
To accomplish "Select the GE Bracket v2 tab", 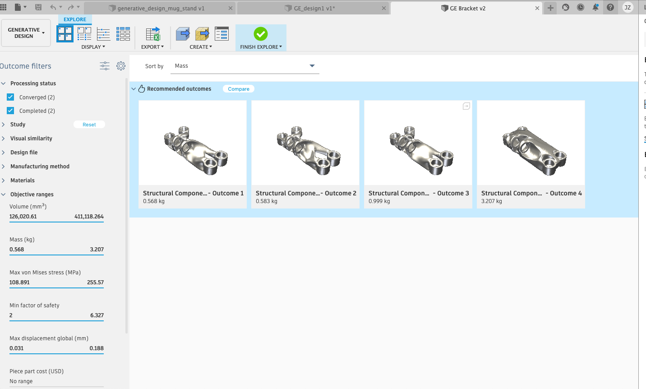I will coord(466,8).
